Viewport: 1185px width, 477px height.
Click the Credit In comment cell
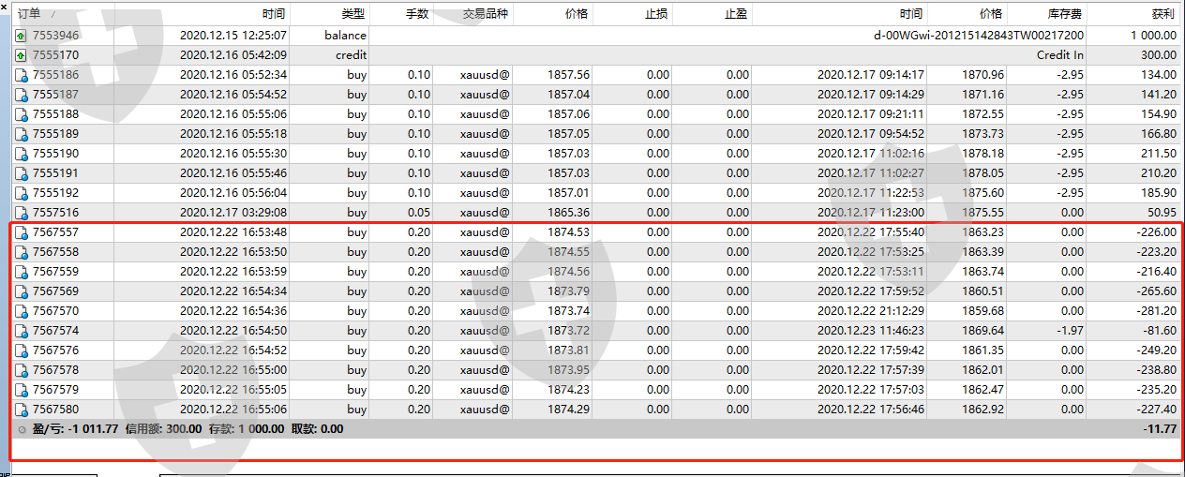pos(1059,55)
